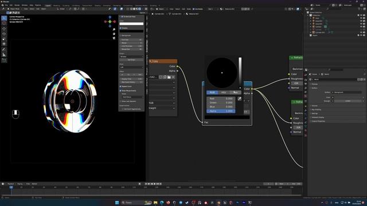Select the Hex tab in color picker

[235, 93]
